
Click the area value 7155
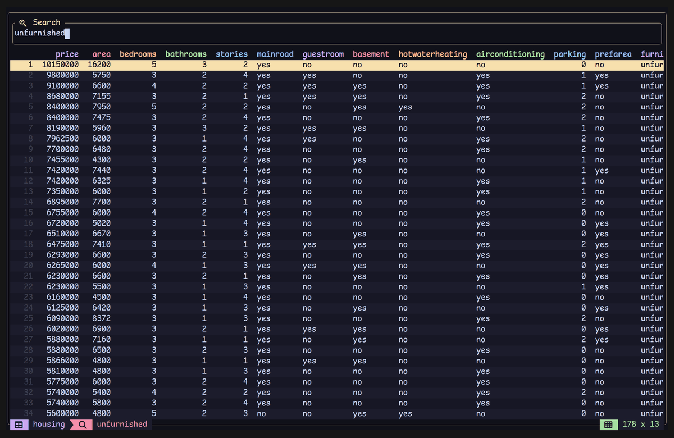click(x=102, y=97)
